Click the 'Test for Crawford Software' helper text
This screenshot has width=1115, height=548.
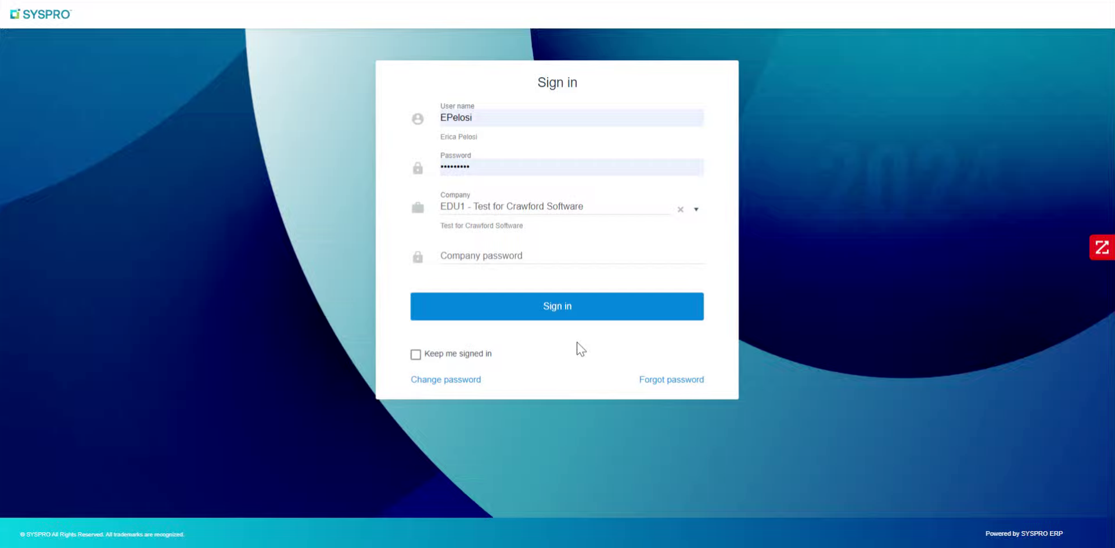coord(481,226)
